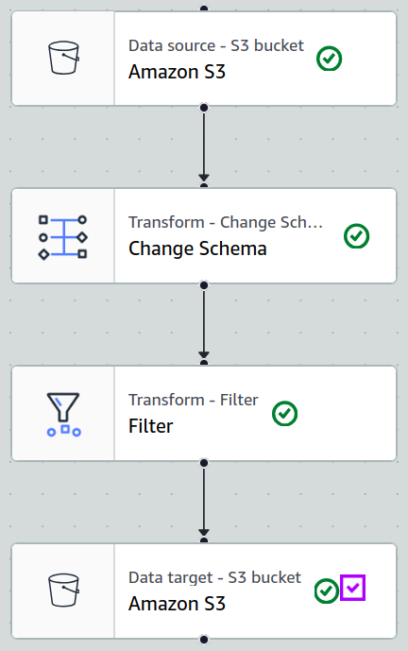The image size is (408, 651).
Task: Select the Amazon S3 title in the Data source node
Action: [x=177, y=72]
